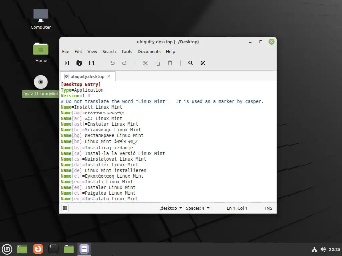Select the Home folder desktop icon
342x256 pixels.
click(41, 52)
